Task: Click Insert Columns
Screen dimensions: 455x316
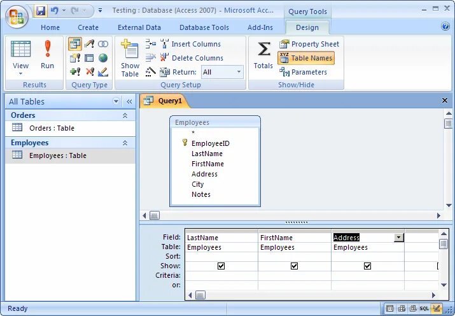Action: click(x=190, y=44)
